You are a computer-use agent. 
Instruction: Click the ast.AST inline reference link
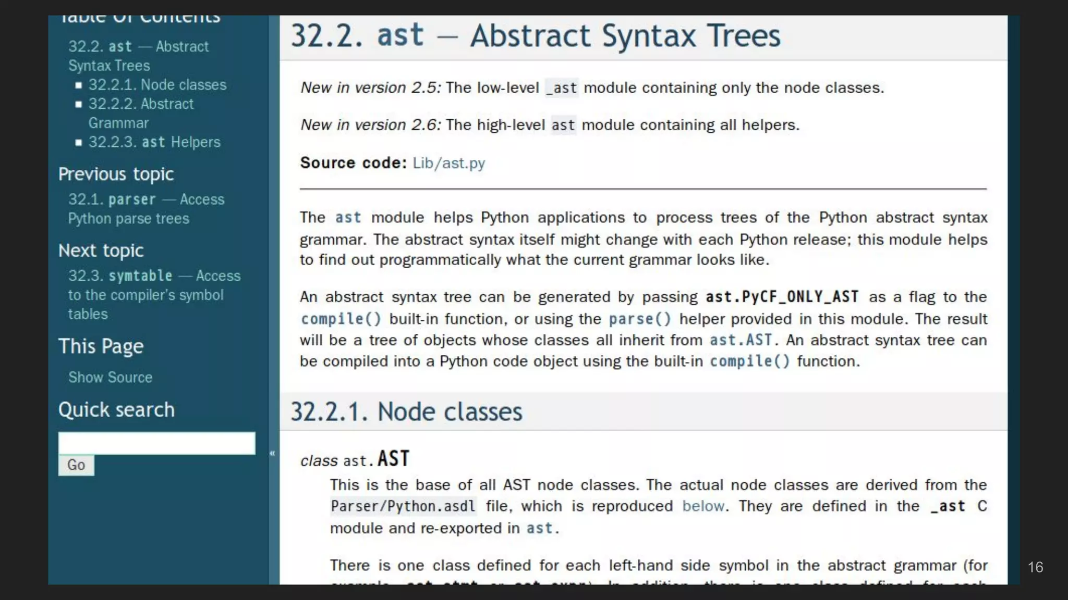click(740, 340)
